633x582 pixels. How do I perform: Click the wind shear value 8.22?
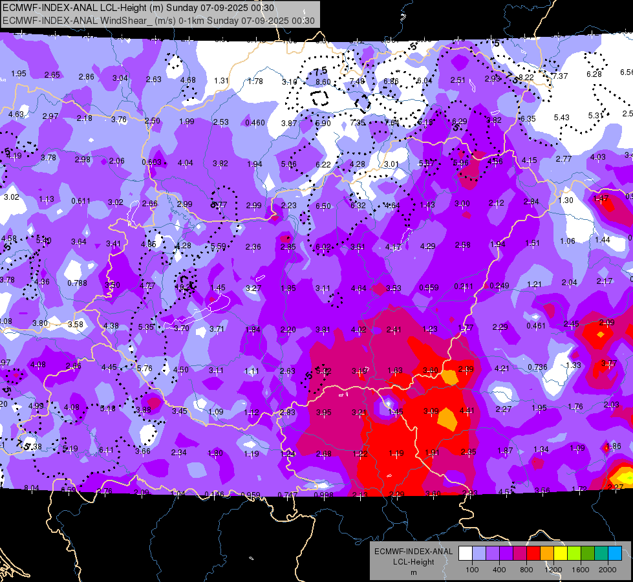526,77
